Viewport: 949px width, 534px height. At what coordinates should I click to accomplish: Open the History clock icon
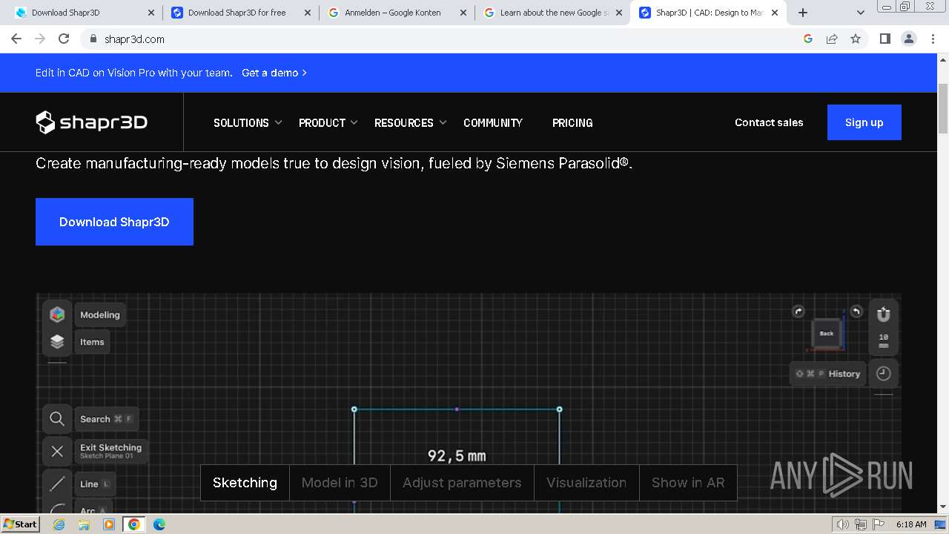[883, 374]
